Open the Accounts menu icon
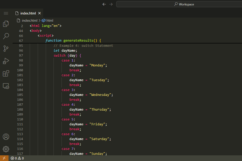 click(x=6, y=137)
